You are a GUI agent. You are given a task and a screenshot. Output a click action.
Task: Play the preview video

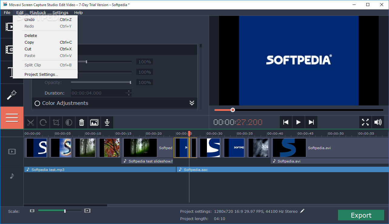tap(298, 122)
